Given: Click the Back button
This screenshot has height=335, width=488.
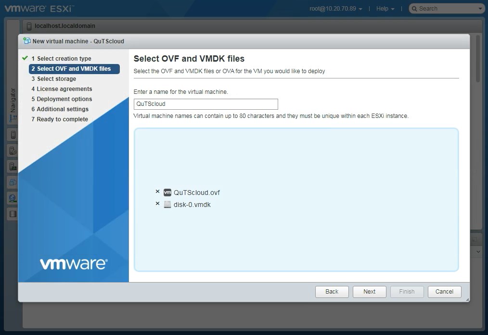Looking at the screenshot, I should click(332, 292).
